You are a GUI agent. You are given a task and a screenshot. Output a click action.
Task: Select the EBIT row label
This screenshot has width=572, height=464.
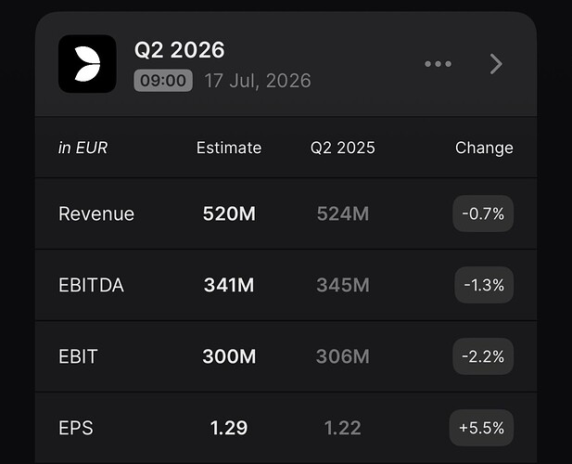tap(78, 356)
